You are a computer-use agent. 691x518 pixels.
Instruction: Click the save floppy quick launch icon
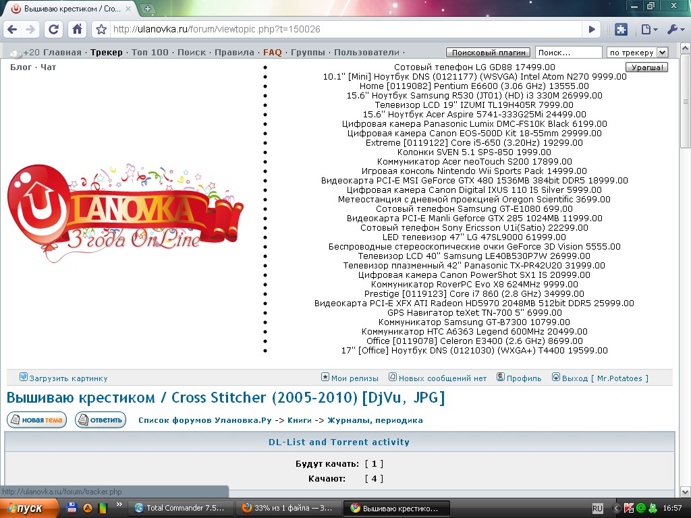72,508
